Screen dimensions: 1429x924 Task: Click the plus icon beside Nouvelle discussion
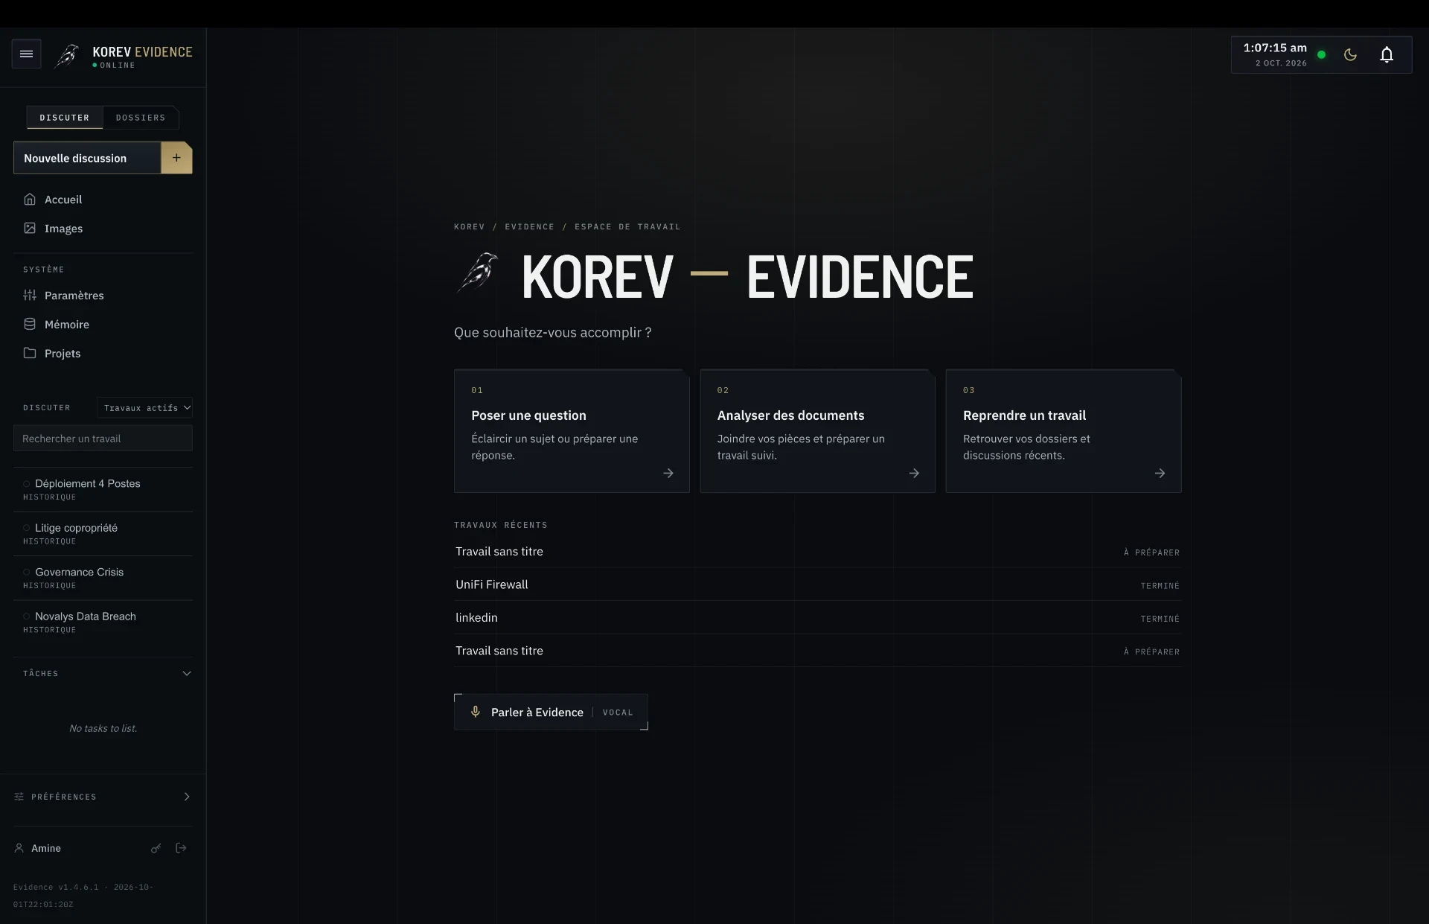tap(176, 158)
